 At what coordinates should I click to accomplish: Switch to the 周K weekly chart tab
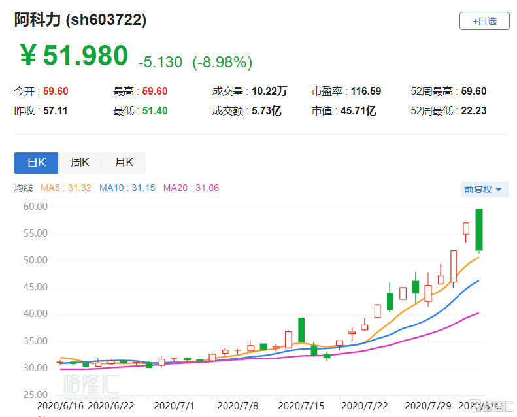[80, 163]
